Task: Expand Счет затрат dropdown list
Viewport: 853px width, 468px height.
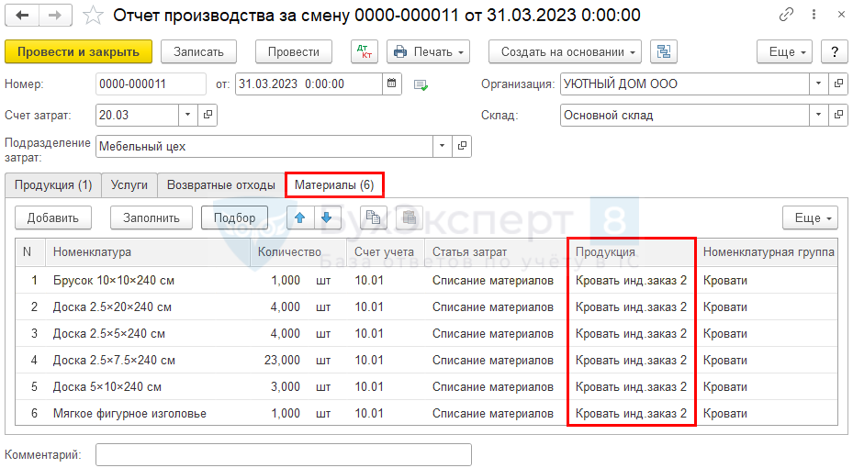Action: pos(187,116)
